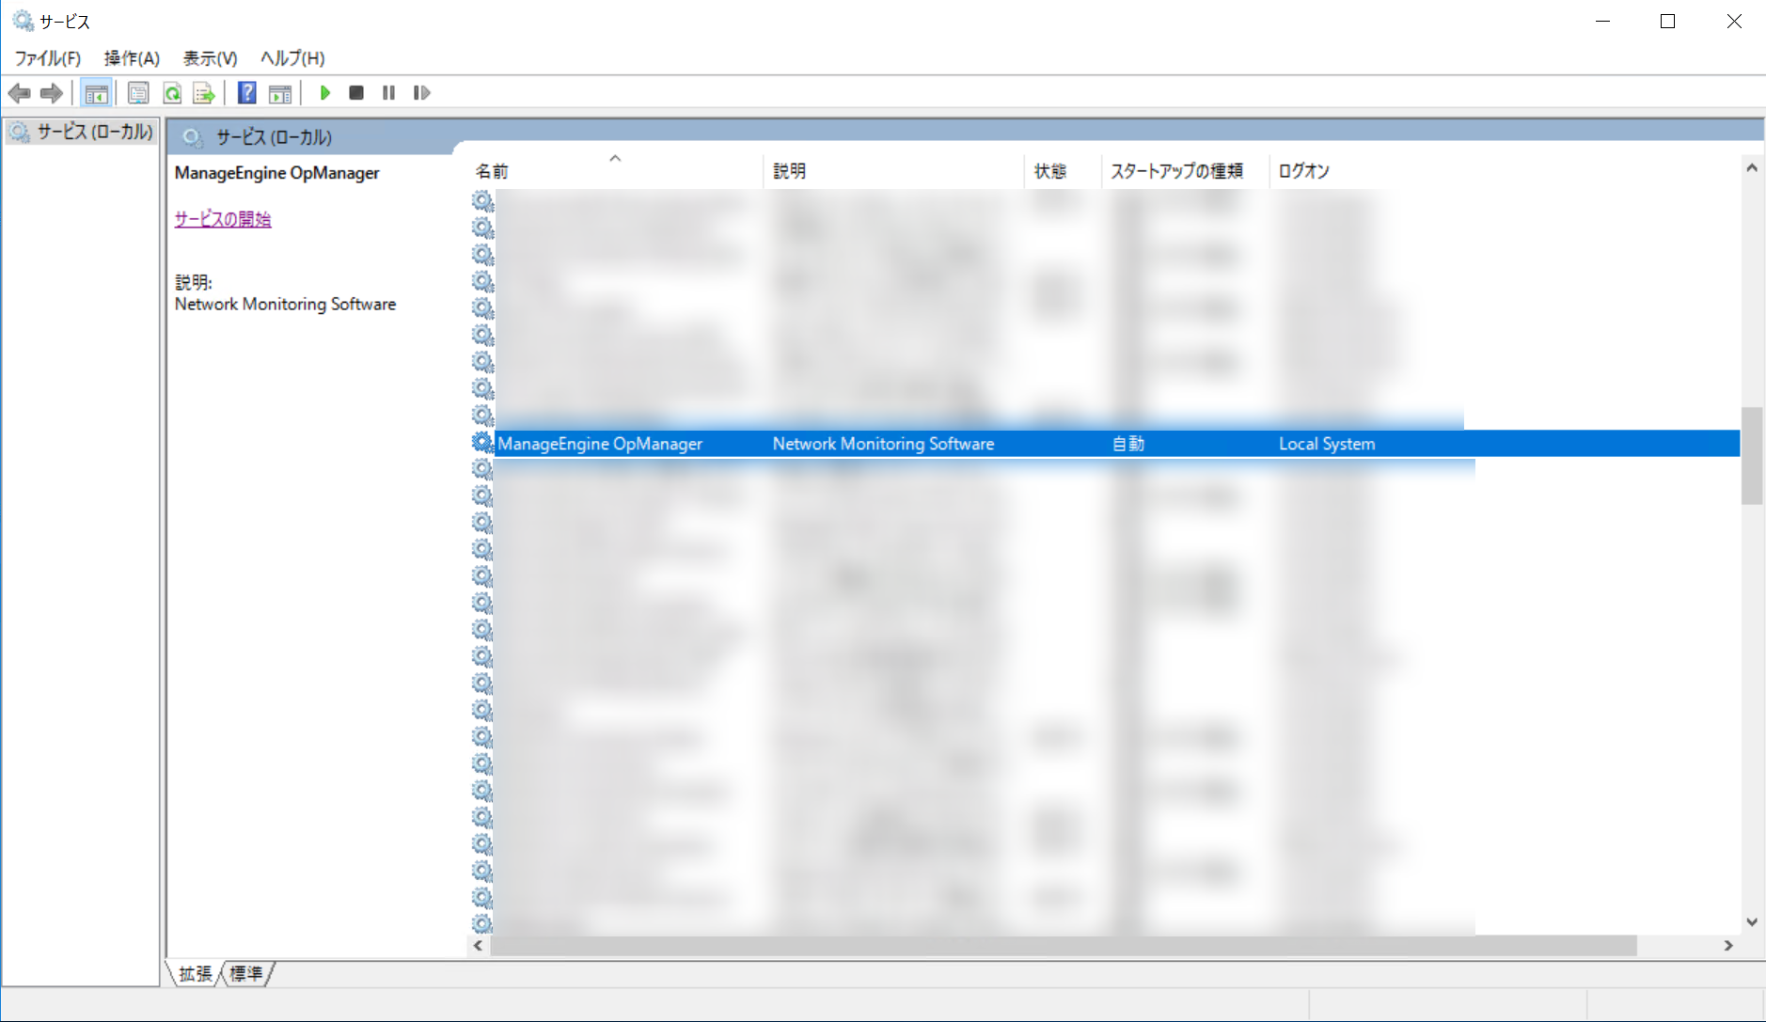Open the 操作(A) menu

coord(132,58)
